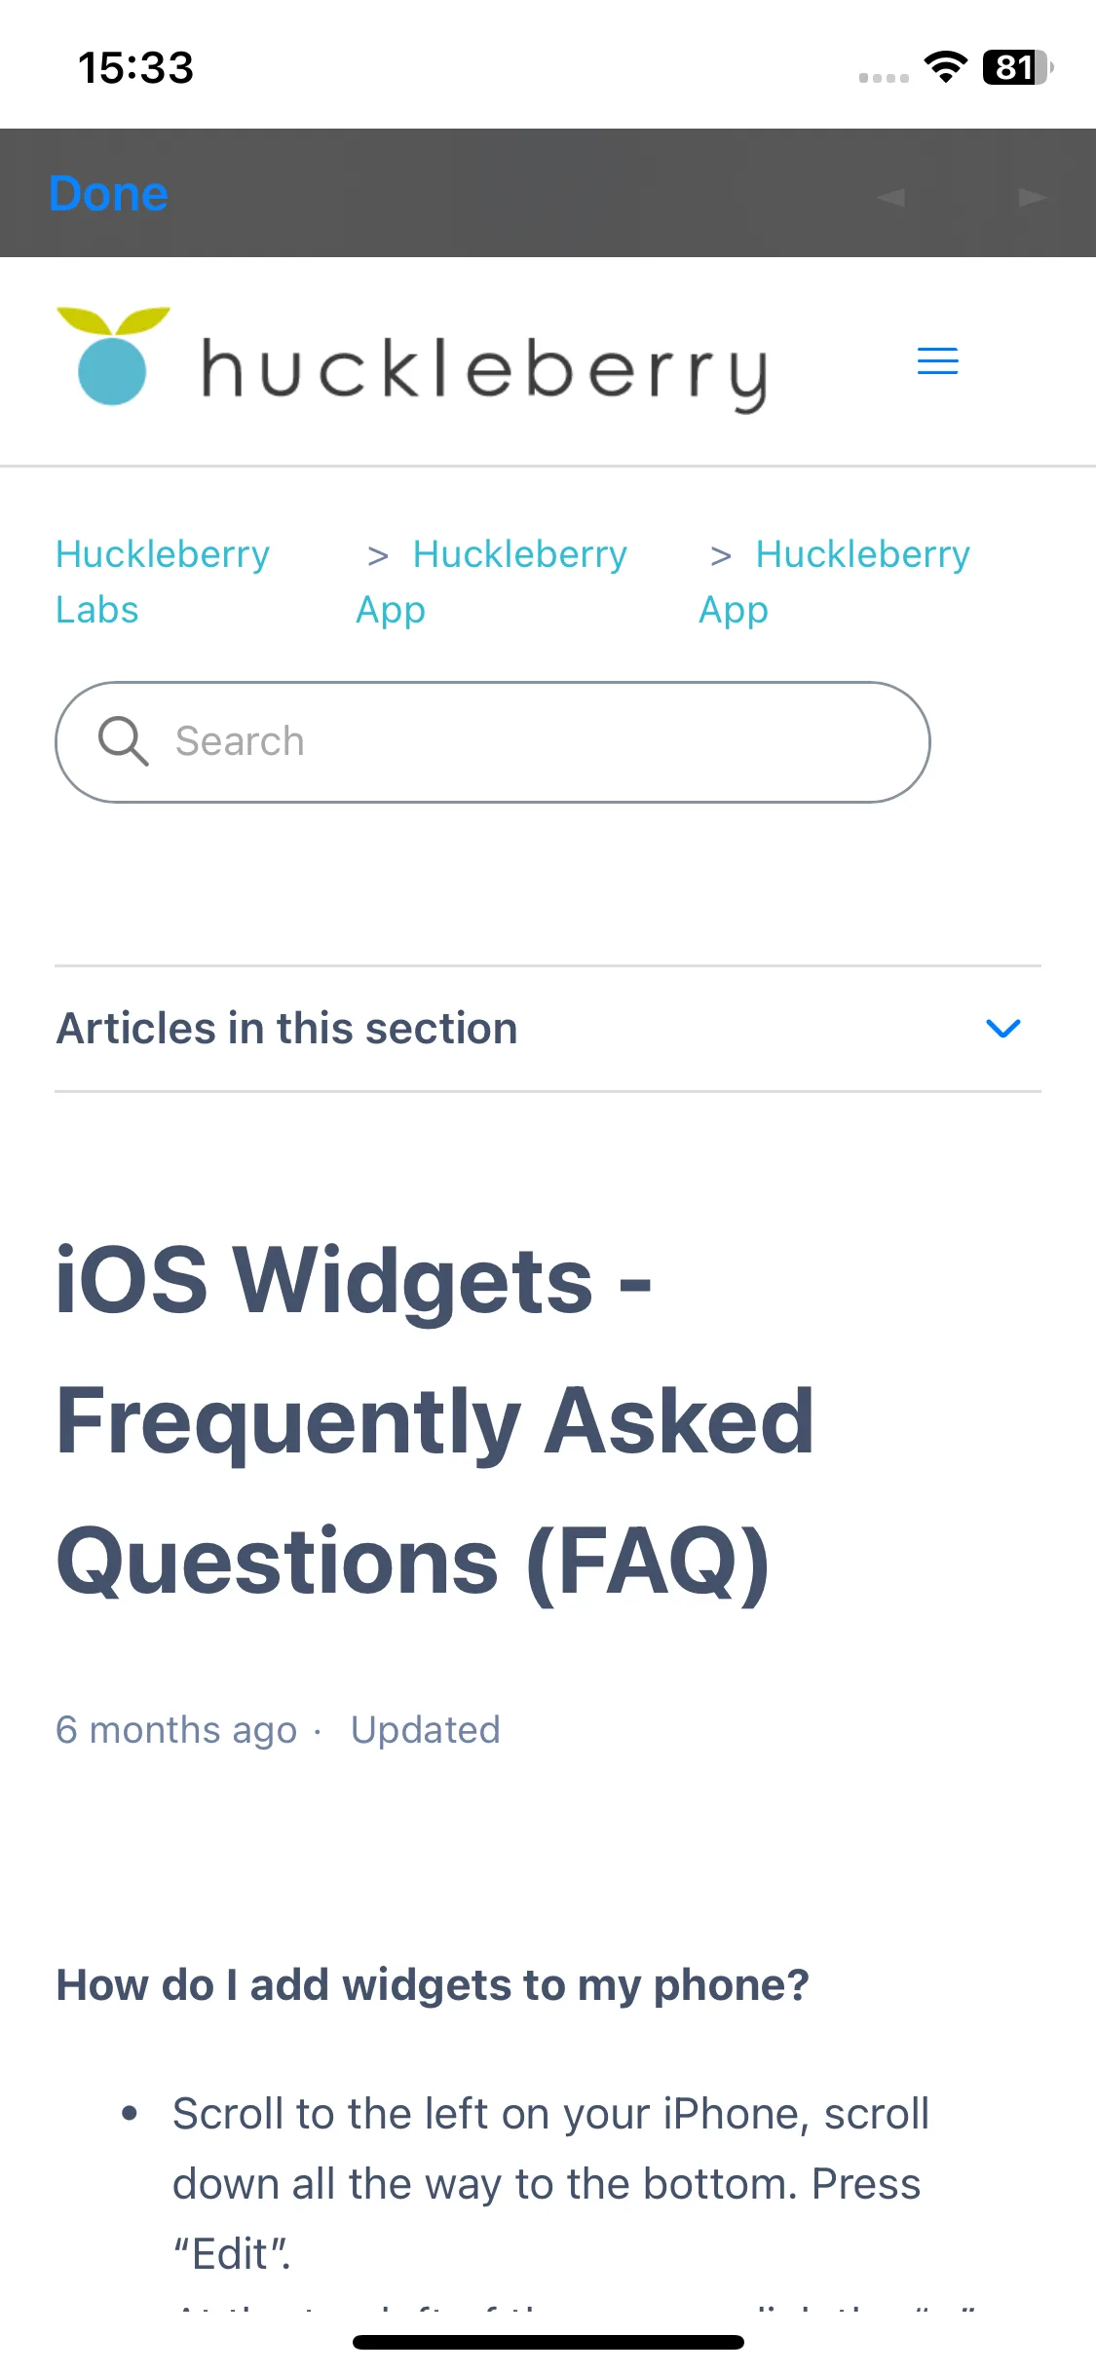Click the Huckleberry berry logo icon
This screenshot has height=2373, width=1096.
[113, 356]
